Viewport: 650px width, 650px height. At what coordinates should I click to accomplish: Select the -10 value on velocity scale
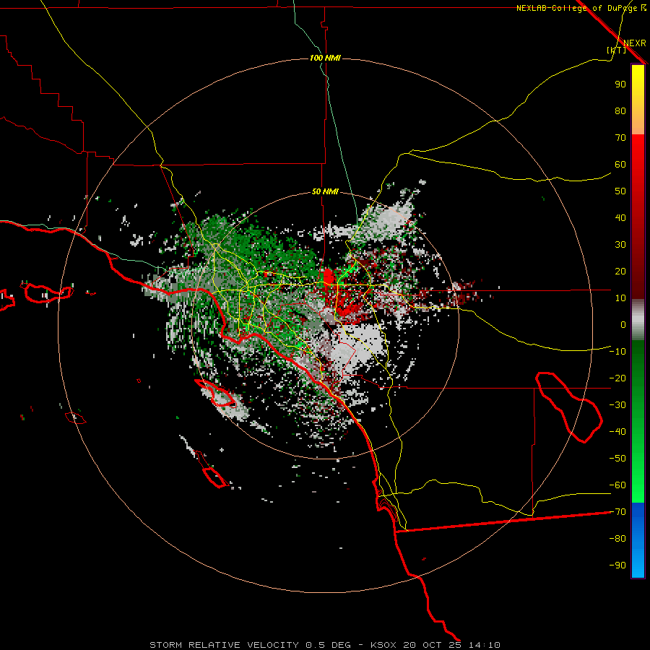pos(617,352)
